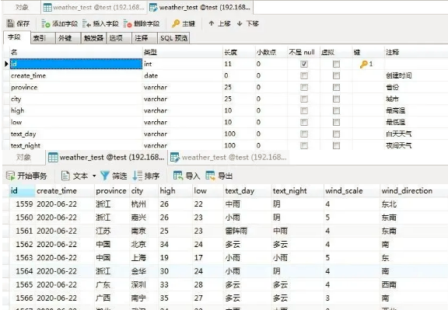
Task: Click city cell 南京 in row 1561
Action: tap(138, 231)
